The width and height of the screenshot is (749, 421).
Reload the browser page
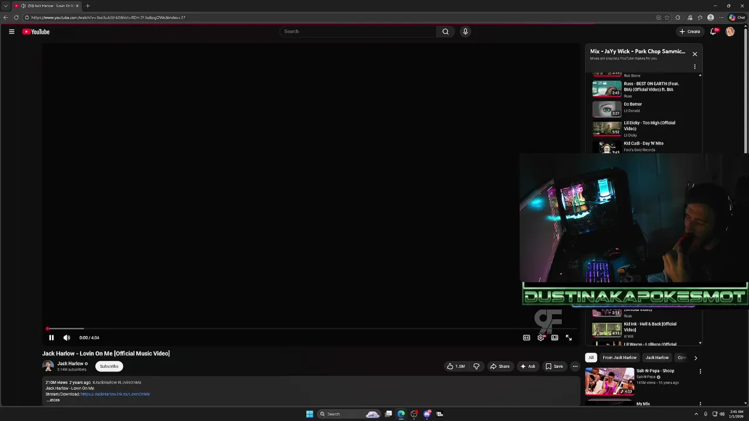pyautogui.click(x=16, y=18)
